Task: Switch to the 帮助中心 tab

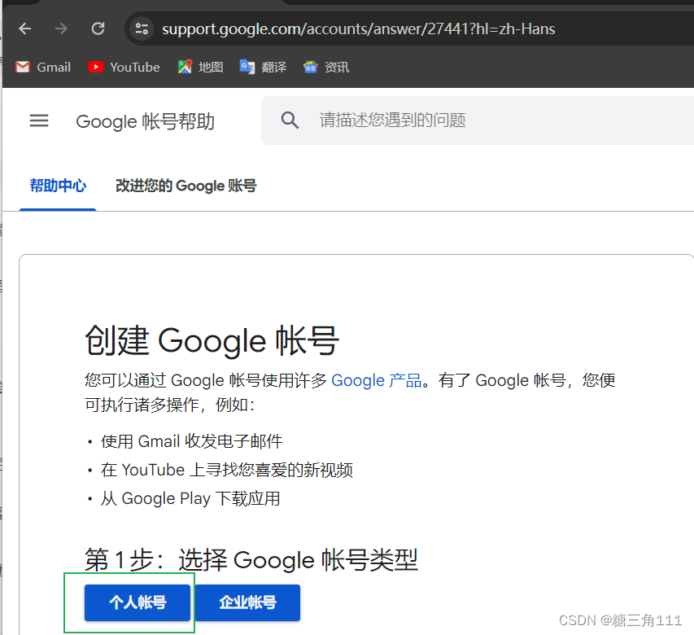Action: [x=58, y=186]
